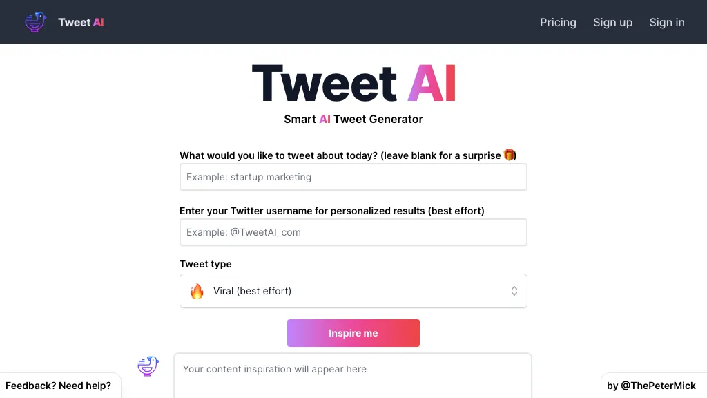
Task: Click the gift emoji after the surprise label
Action: 510,155
